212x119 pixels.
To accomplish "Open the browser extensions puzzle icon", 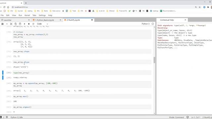I will click(x=208, y=7).
